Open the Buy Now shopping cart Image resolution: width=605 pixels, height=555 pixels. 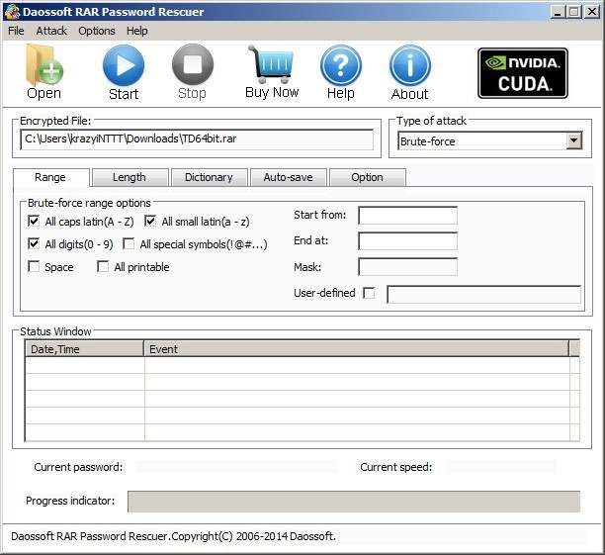[271, 65]
